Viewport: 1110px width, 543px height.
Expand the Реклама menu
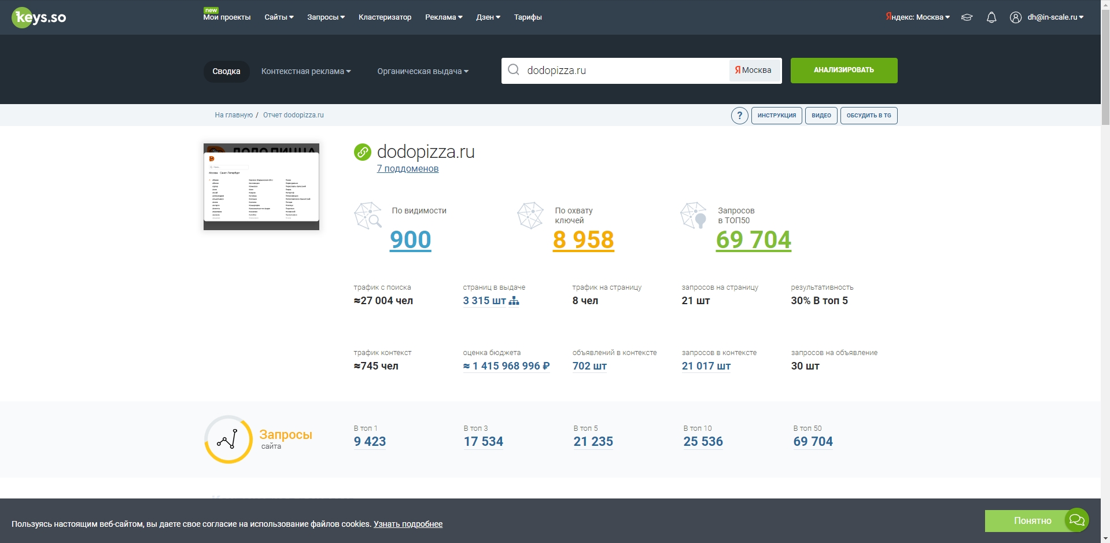(444, 17)
